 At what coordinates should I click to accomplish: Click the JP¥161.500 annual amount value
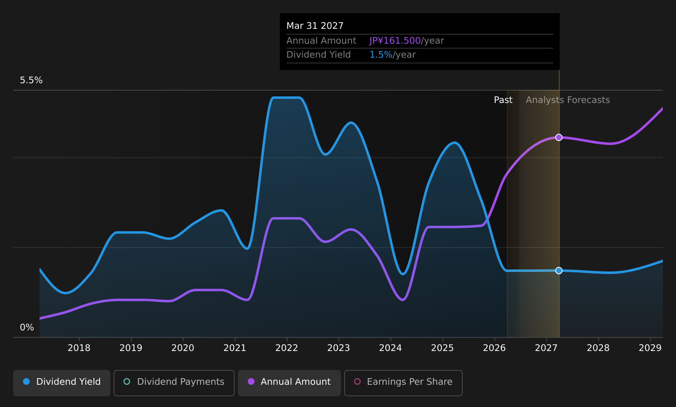395,41
